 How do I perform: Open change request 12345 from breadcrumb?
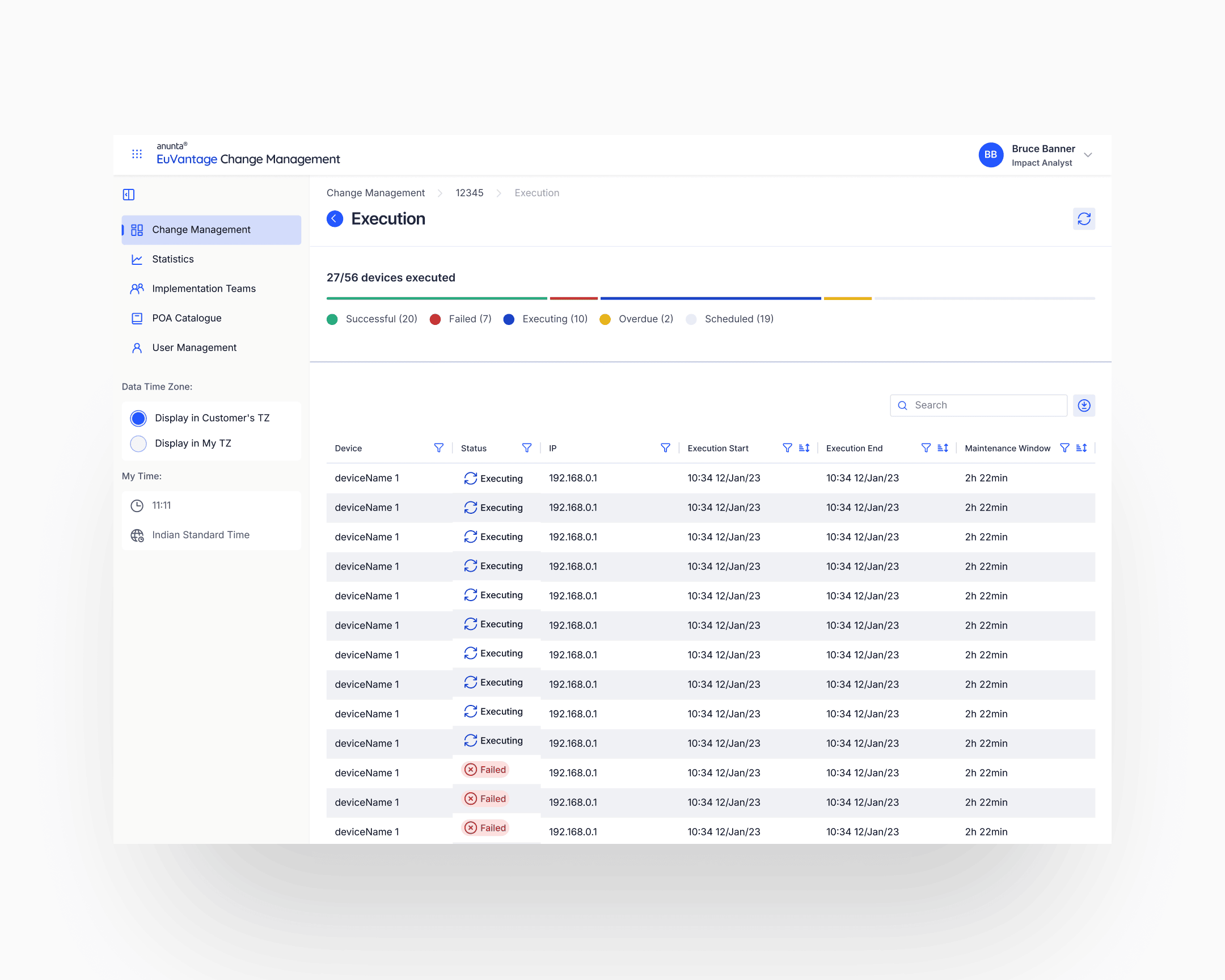coord(470,193)
